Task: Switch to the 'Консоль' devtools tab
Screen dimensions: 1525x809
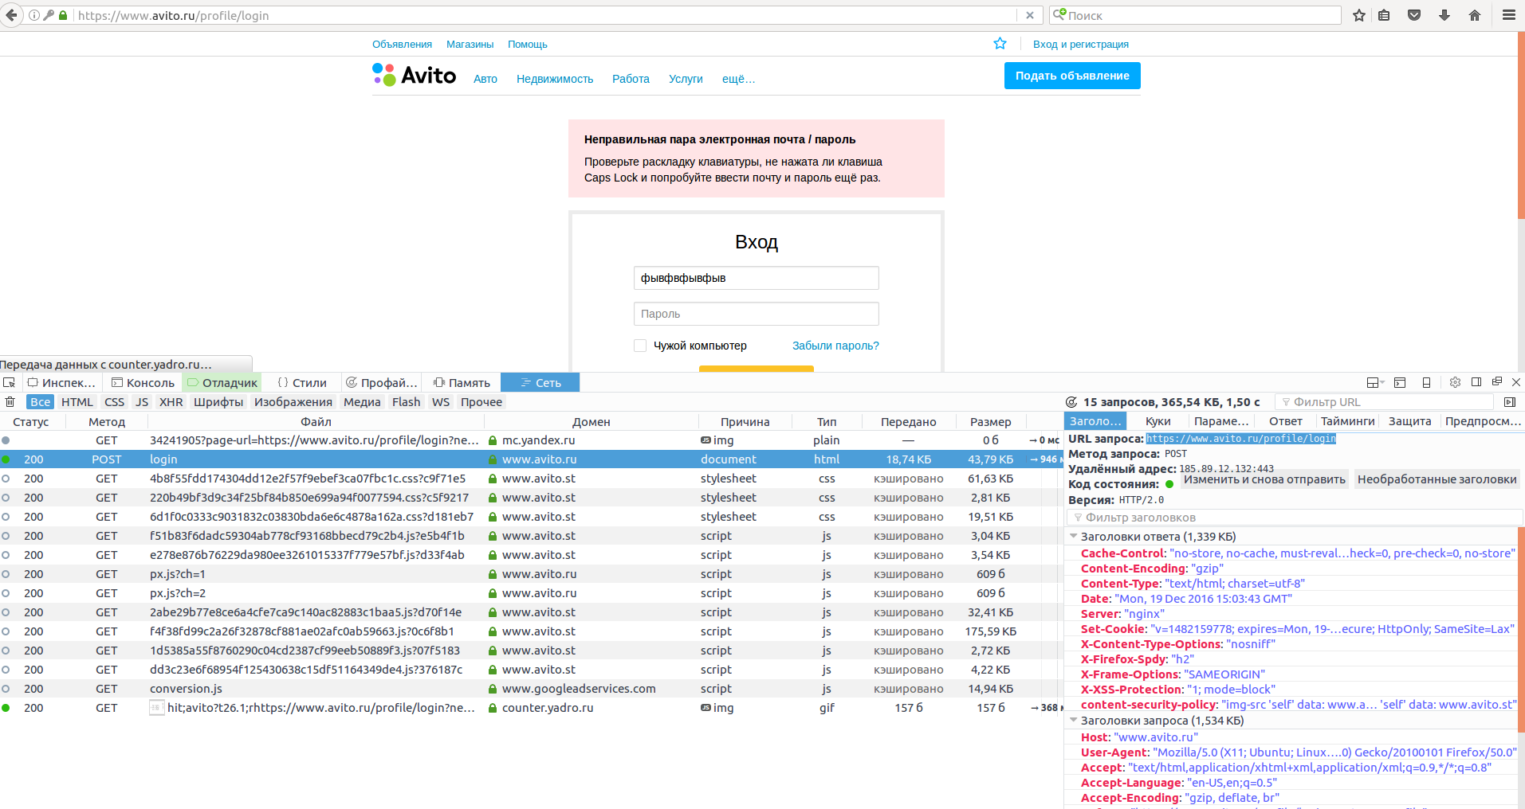Action: tap(143, 382)
